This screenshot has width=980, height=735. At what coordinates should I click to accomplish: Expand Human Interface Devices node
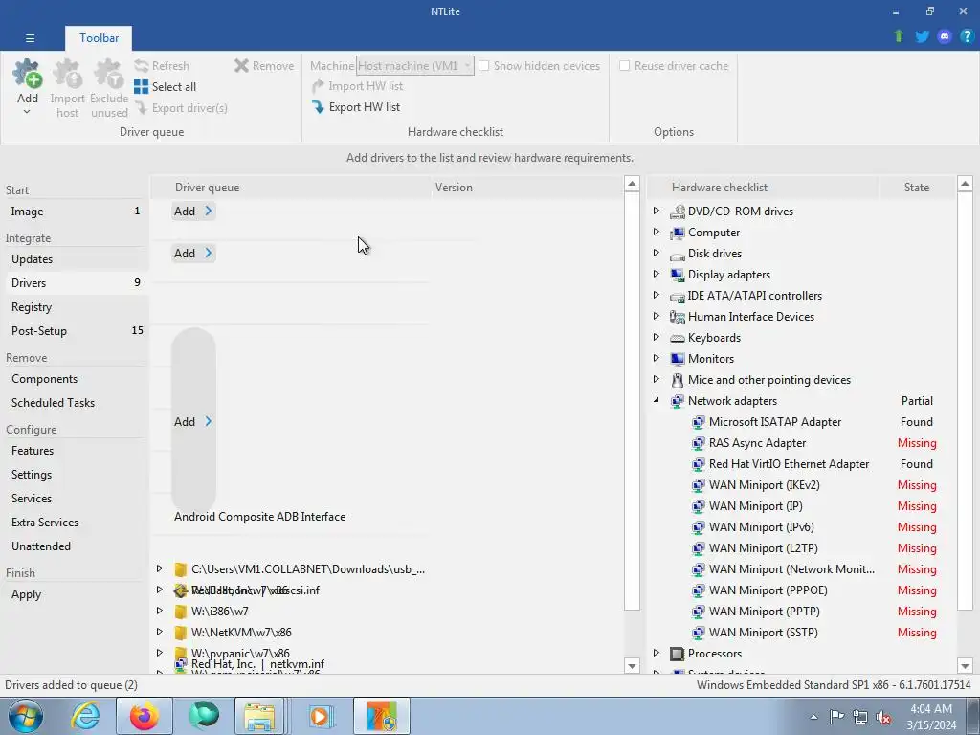pos(657,316)
